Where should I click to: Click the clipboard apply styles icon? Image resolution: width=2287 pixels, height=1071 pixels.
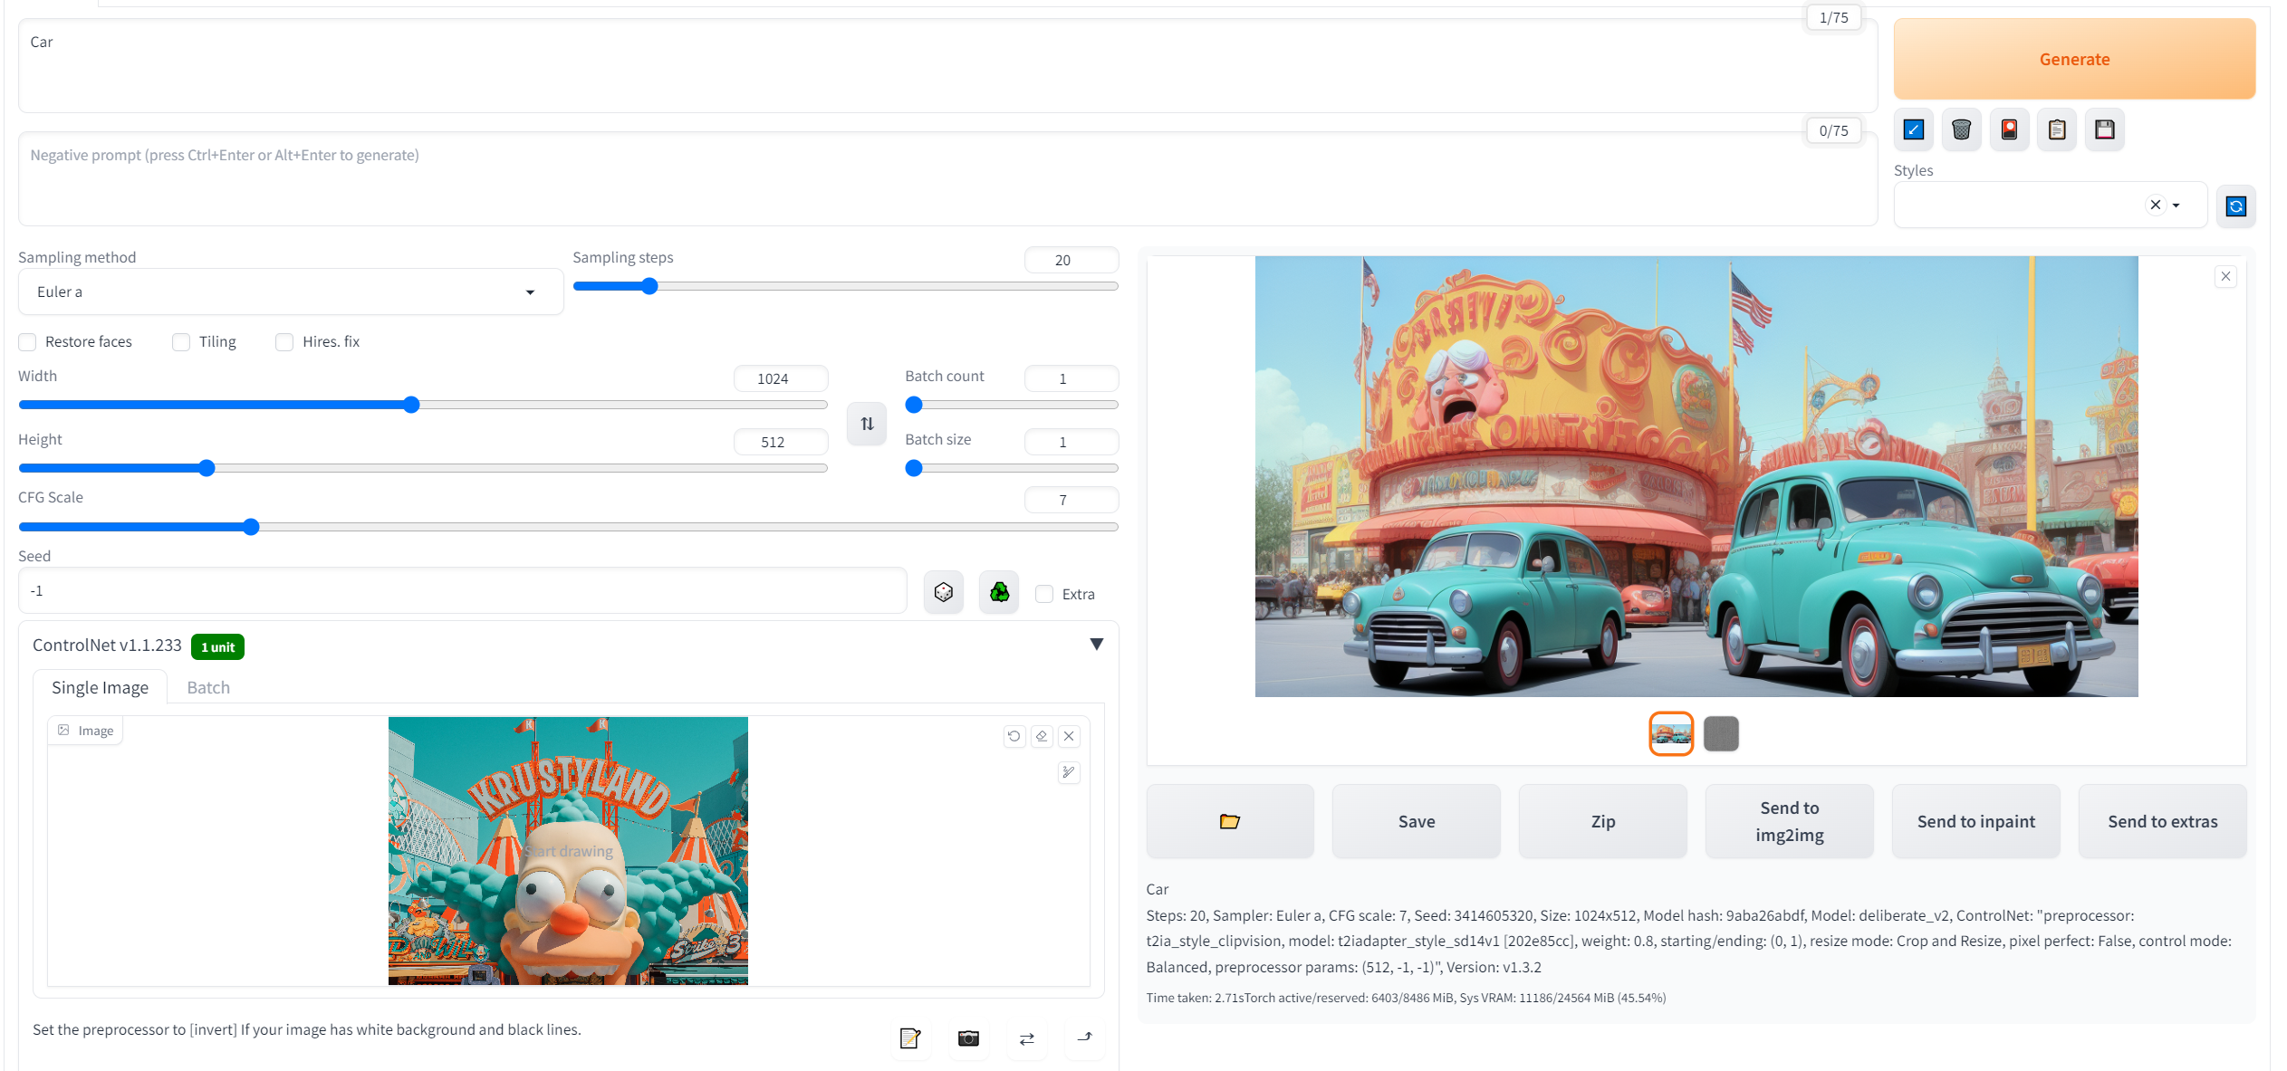[2057, 129]
